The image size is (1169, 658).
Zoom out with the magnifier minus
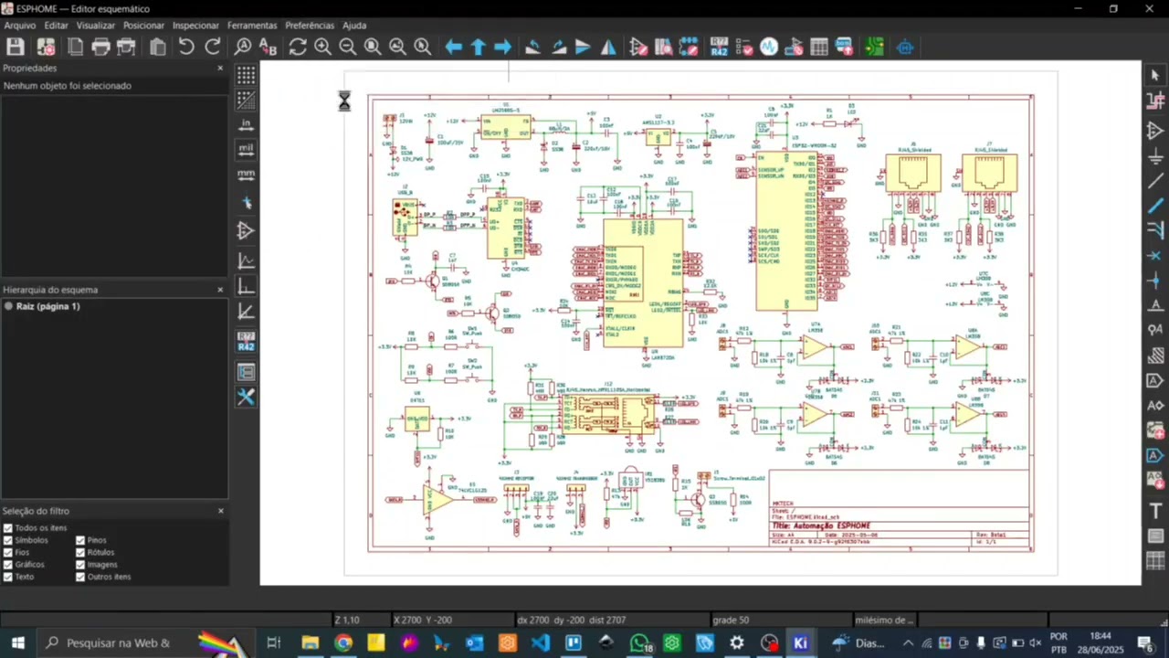347,47
